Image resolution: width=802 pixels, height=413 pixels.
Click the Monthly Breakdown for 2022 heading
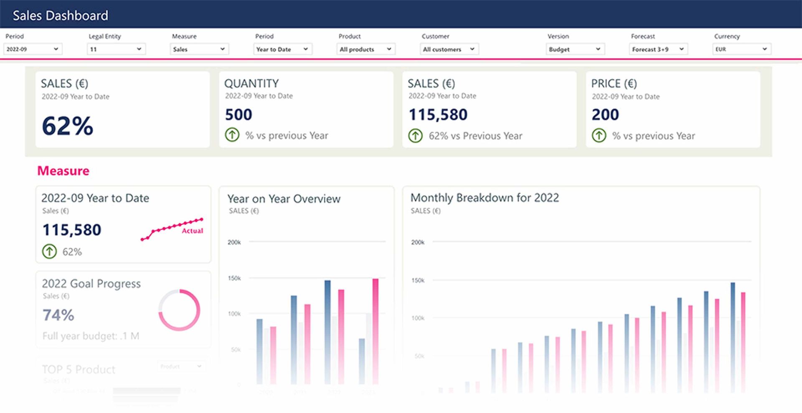[x=485, y=198]
